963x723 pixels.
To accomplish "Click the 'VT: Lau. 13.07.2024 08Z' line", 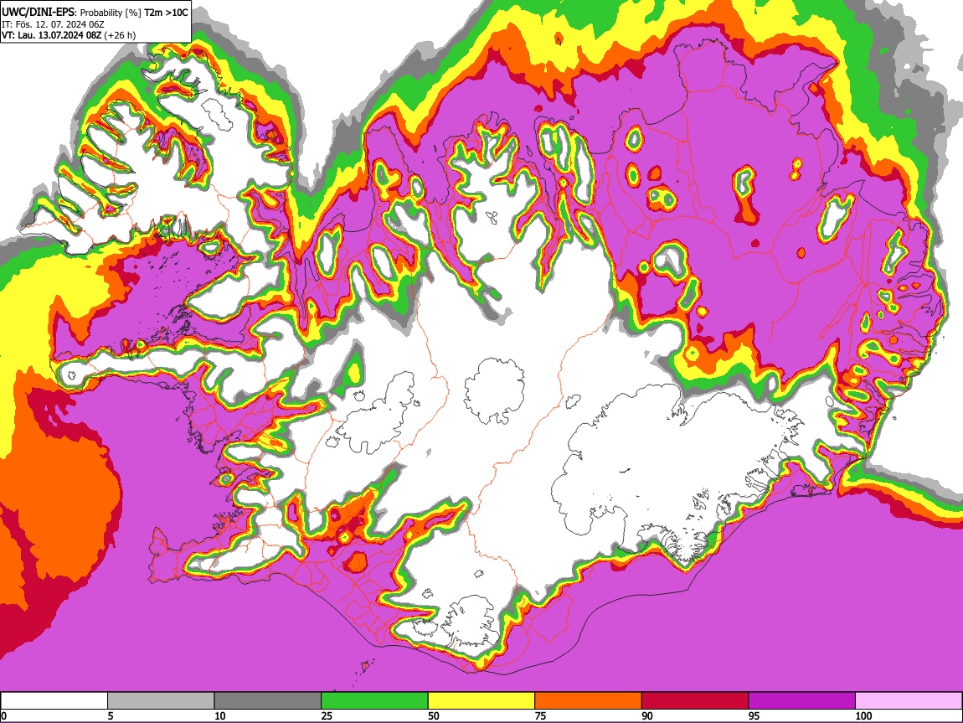I will [x=52, y=35].
